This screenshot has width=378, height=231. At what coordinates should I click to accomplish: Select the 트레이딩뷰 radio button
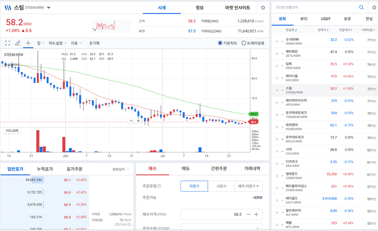[244, 43]
